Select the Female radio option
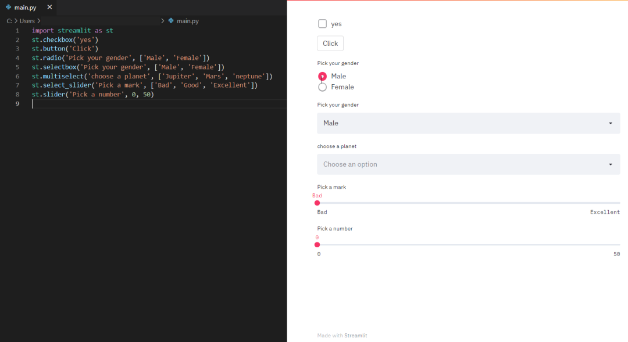The width and height of the screenshot is (628, 342). (322, 87)
